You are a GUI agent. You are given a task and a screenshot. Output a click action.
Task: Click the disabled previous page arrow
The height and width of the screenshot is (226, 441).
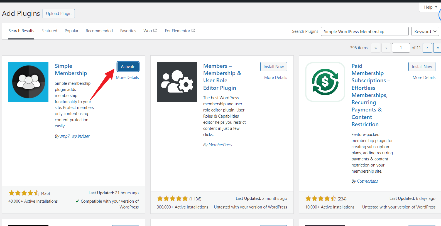tap(386, 48)
